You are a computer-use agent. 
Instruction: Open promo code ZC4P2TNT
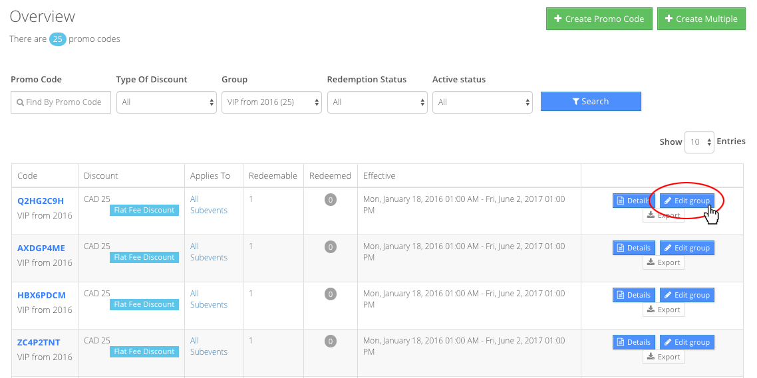[39, 343]
